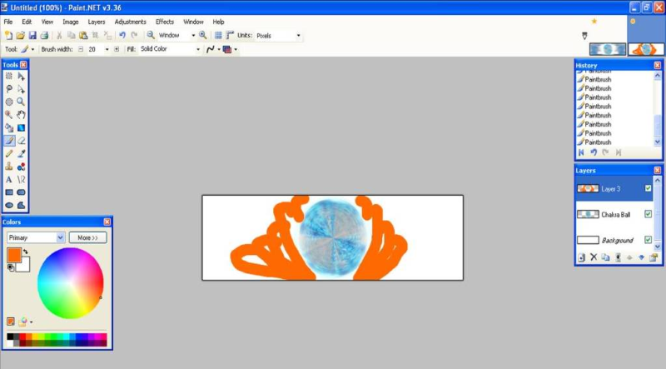Open the image list arrow dropdown
The height and width of the screenshot is (369, 666).
[x=584, y=36]
